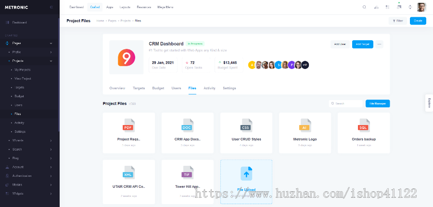Open the Apps top menu

pos(110,7)
